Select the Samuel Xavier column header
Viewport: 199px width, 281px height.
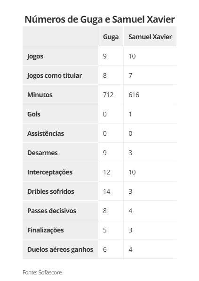150,37
